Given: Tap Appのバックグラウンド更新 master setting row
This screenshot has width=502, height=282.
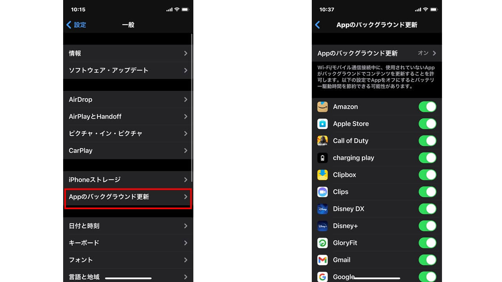Looking at the screenshot, I should (377, 53).
